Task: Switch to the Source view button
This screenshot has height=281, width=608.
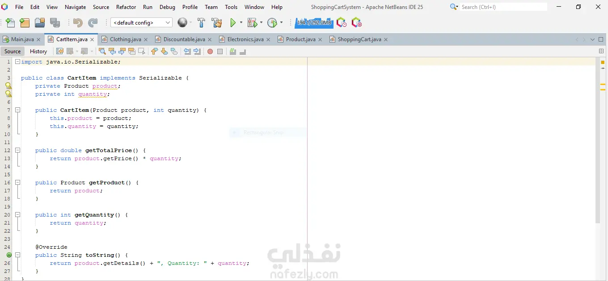Action: pyautogui.click(x=13, y=51)
